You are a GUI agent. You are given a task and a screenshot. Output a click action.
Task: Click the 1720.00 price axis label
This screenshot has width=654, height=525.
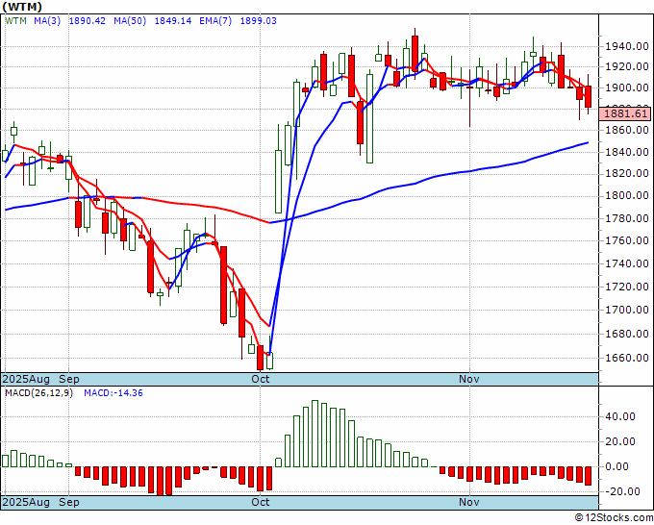626,287
